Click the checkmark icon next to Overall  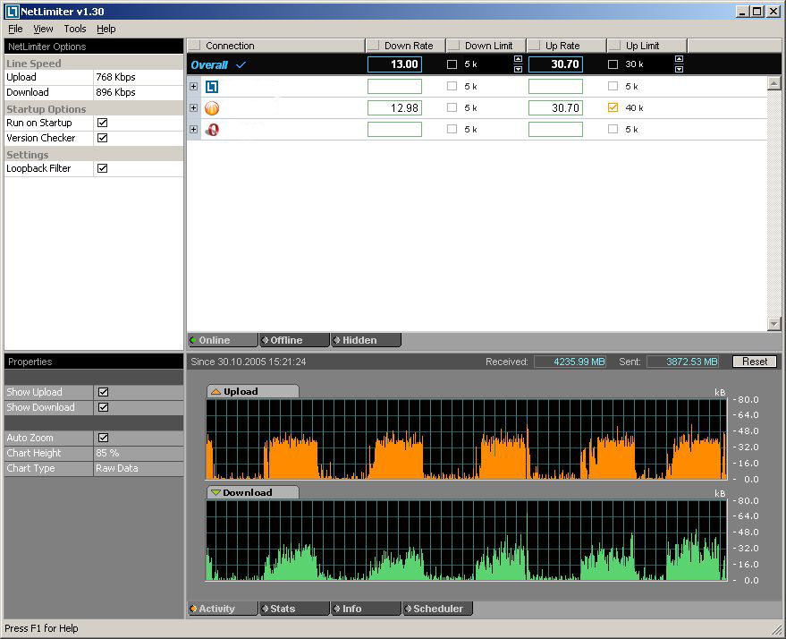click(241, 65)
